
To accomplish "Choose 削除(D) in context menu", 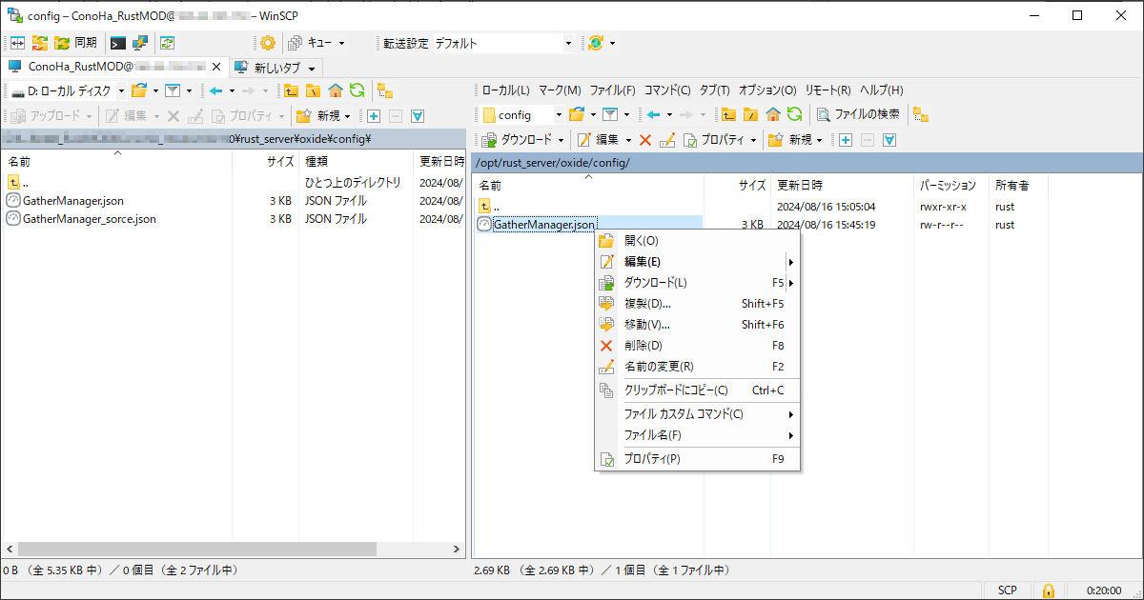I will point(697,346).
